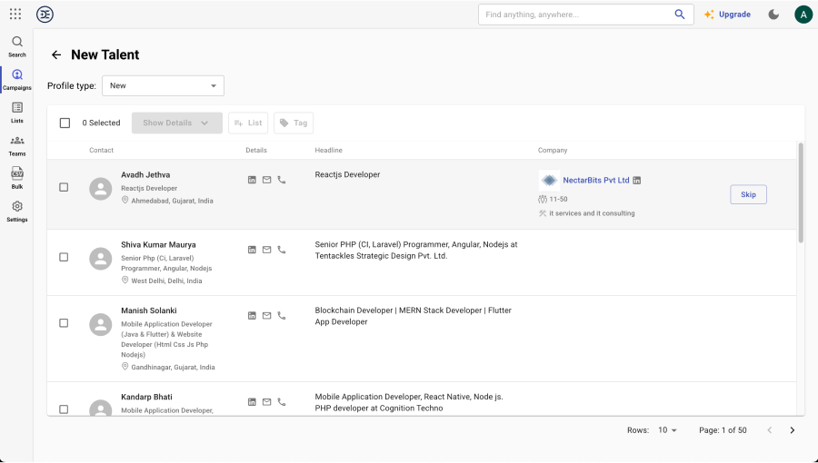Viewport: 818px width, 463px height.
Task: Select Manish Solanki's checkbox
Action: point(64,323)
